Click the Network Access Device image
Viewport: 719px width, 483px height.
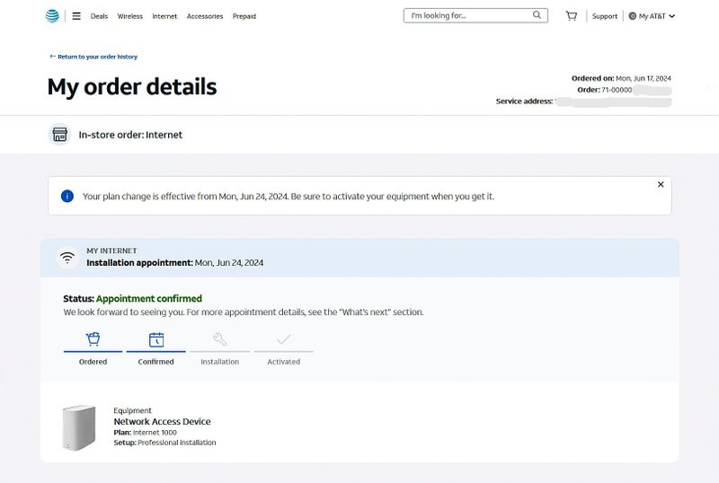pos(77,427)
